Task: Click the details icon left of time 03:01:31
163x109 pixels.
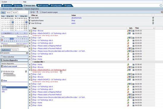Action: point(133,41)
